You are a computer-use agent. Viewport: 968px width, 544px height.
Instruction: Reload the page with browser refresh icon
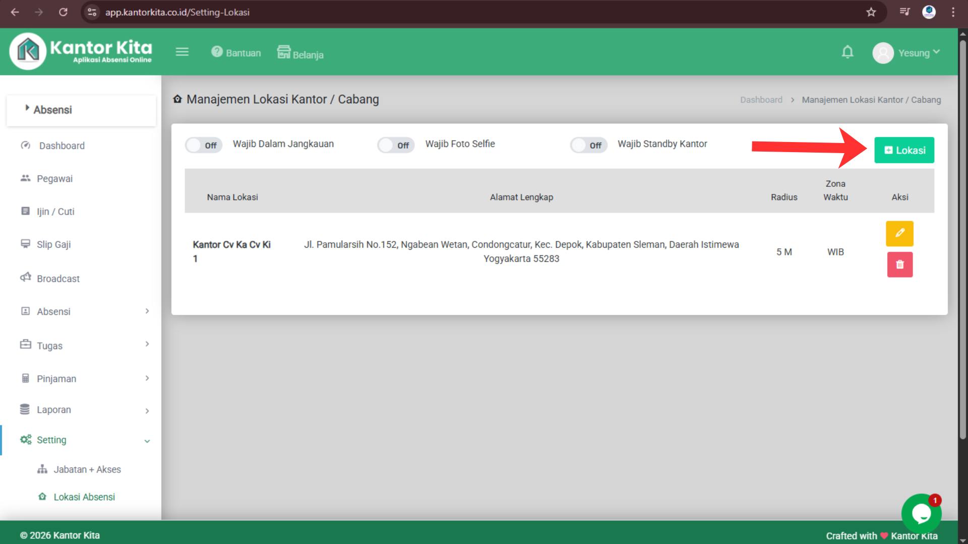(63, 12)
